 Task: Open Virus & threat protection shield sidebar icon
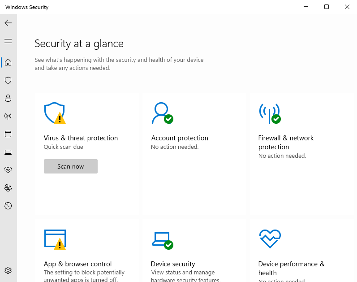point(8,80)
